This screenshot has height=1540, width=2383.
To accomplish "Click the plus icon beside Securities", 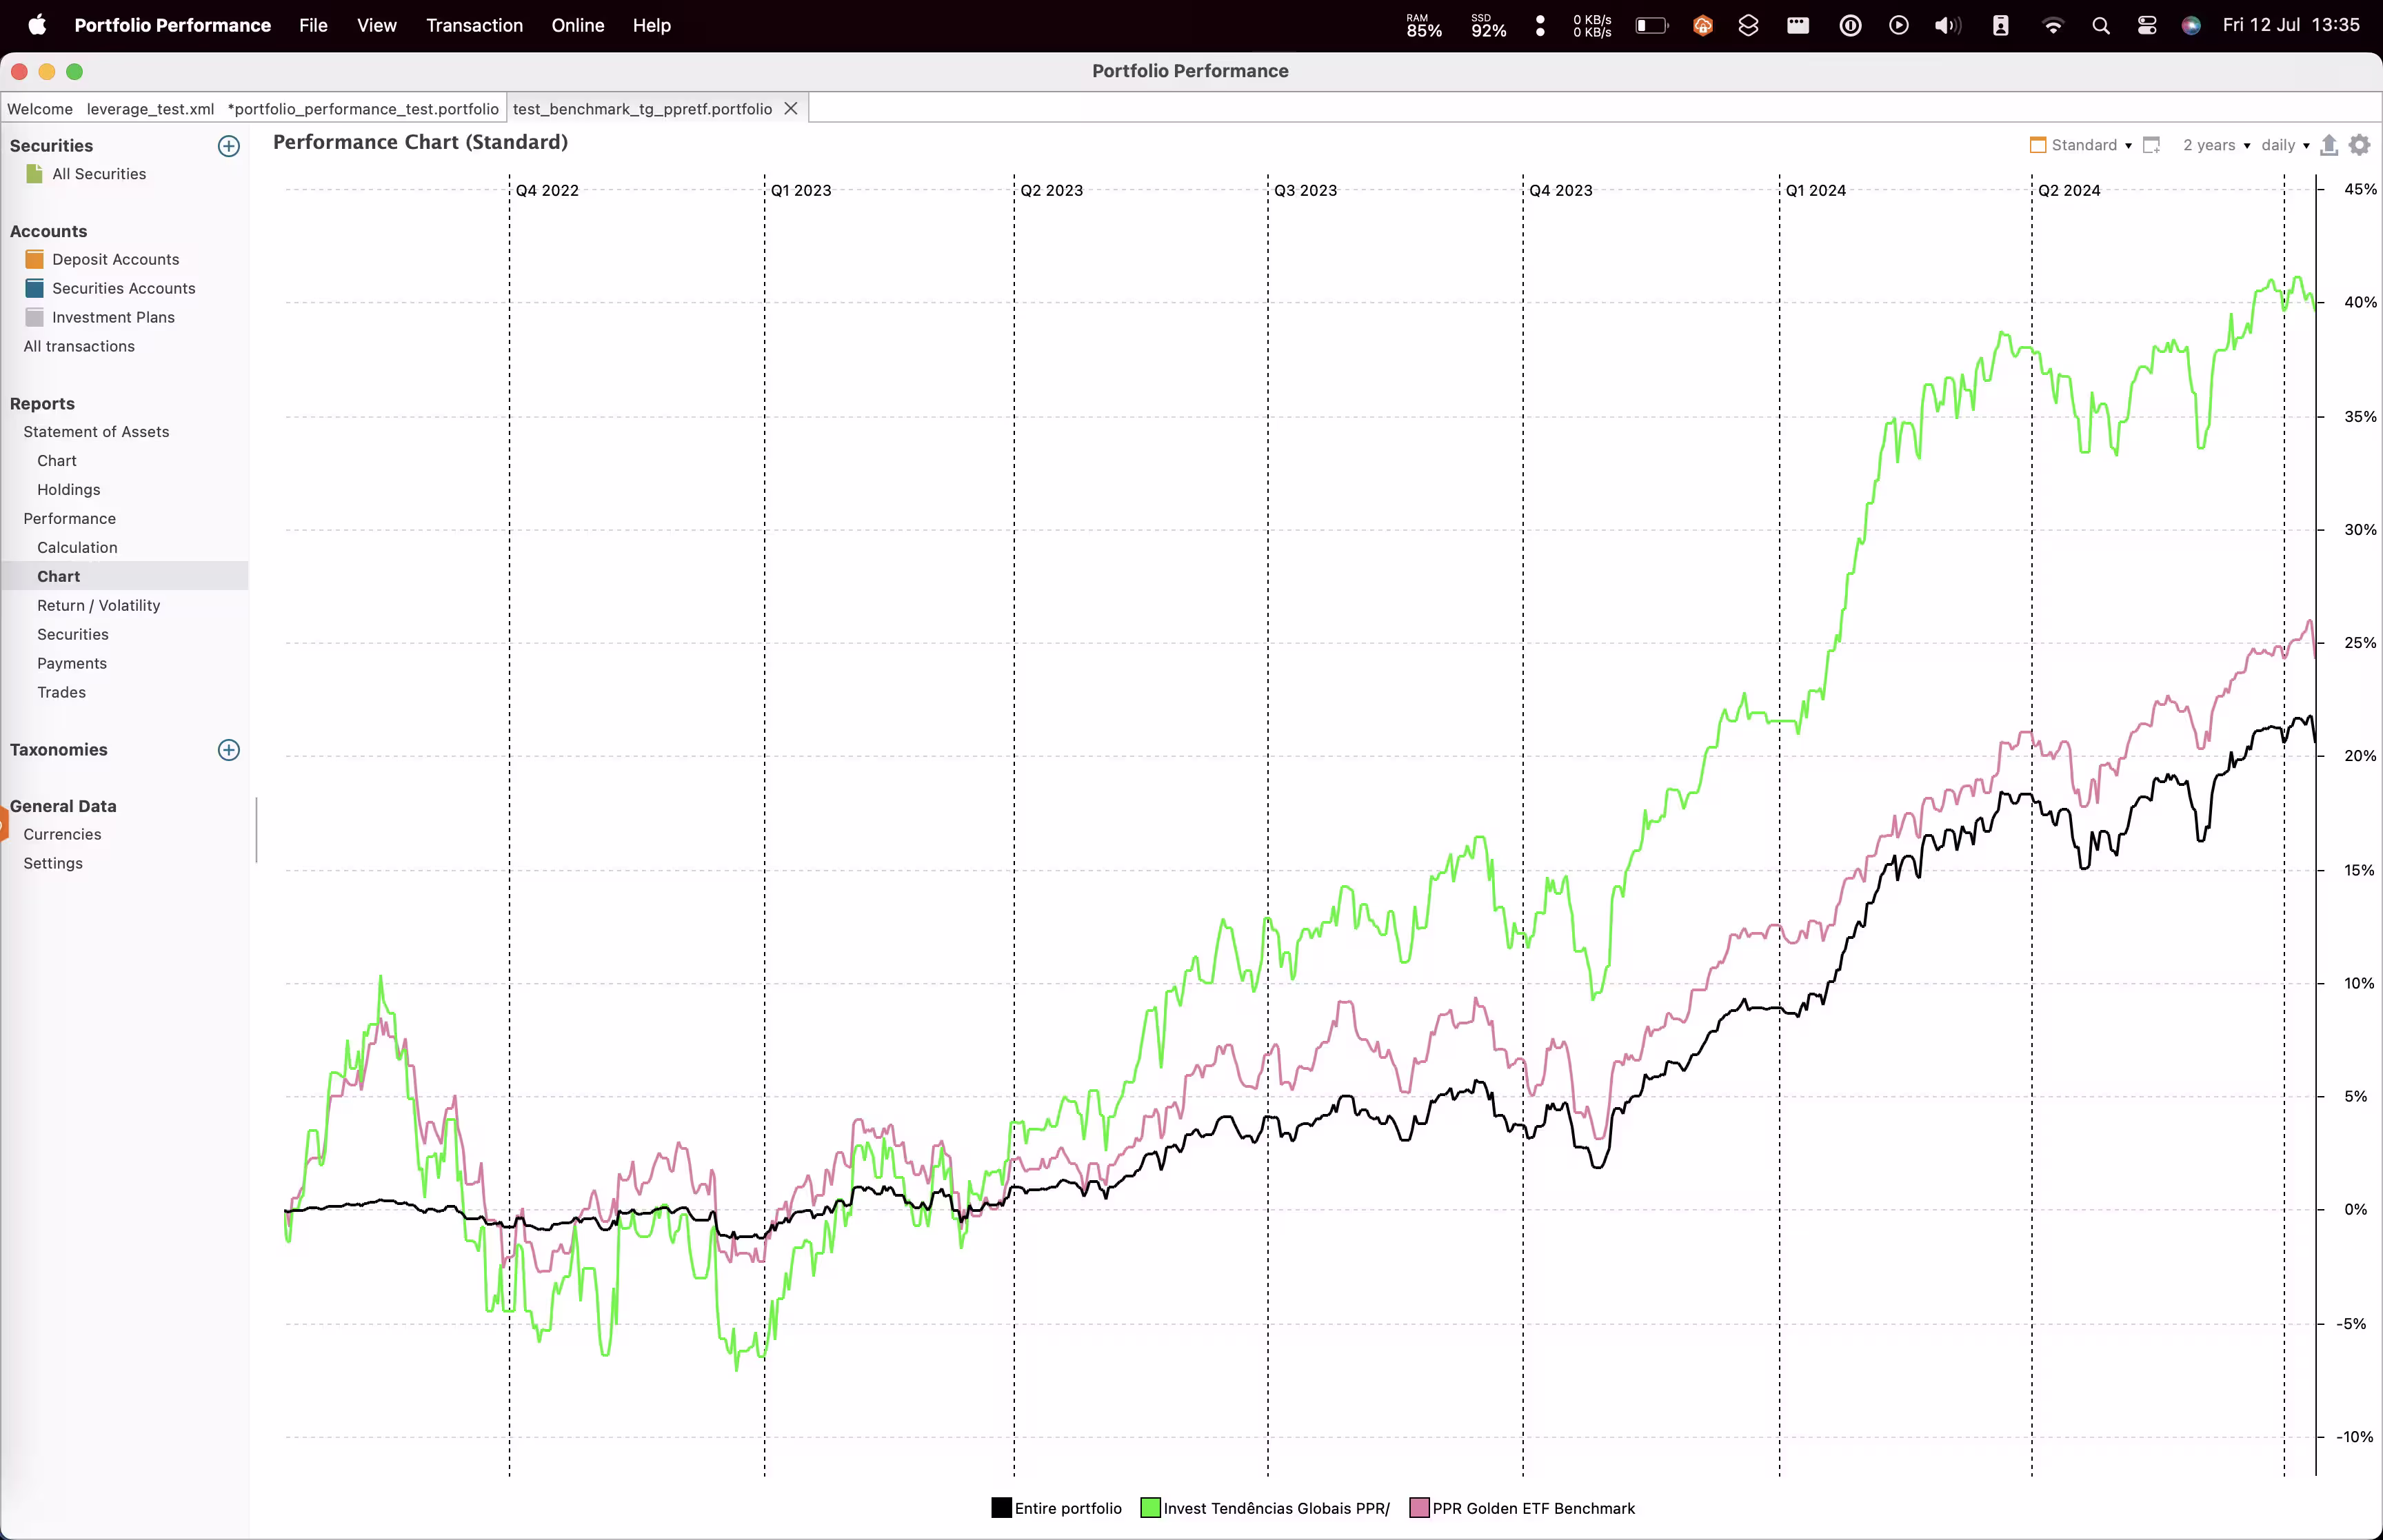I will tap(228, 146).
